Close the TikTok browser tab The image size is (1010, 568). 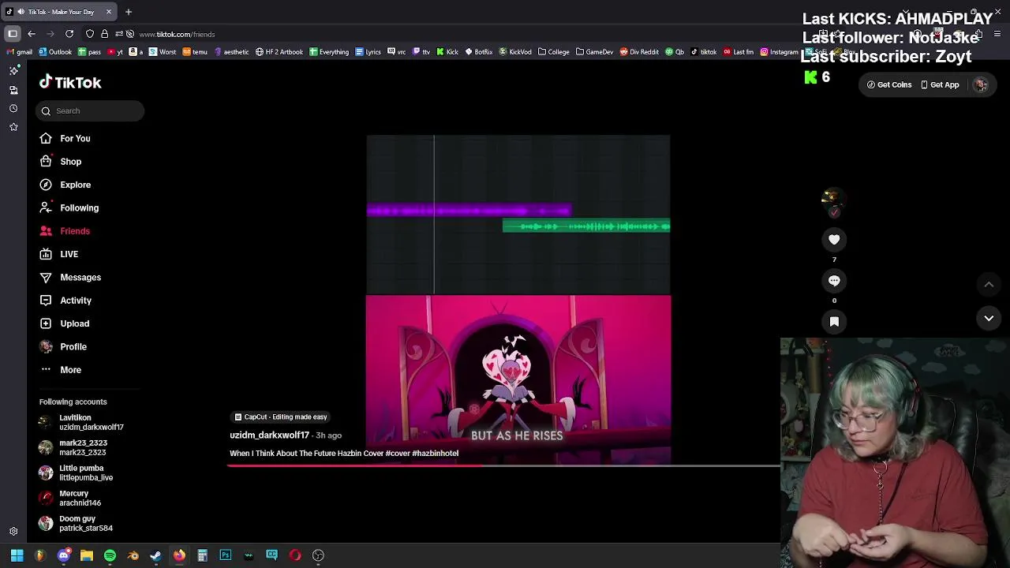(x=109, y=12)
